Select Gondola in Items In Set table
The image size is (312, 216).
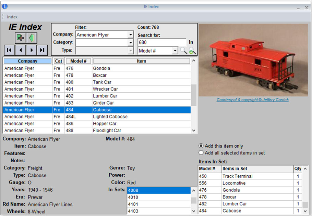point(250,190)
